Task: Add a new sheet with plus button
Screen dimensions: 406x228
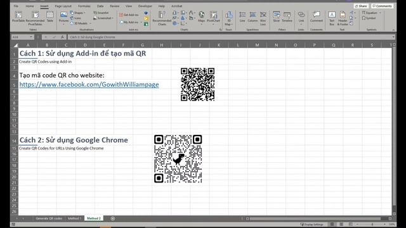Action: coord(113,218)
